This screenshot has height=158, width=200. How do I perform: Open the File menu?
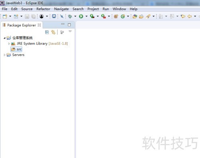pyautogui.click(x=4, y=9)
